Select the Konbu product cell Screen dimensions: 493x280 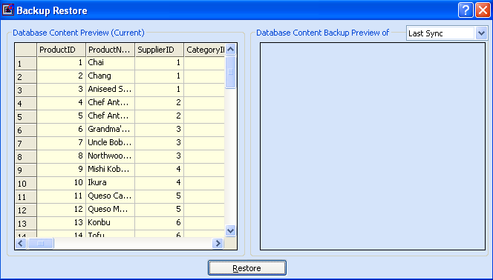[x=111, y=223]
